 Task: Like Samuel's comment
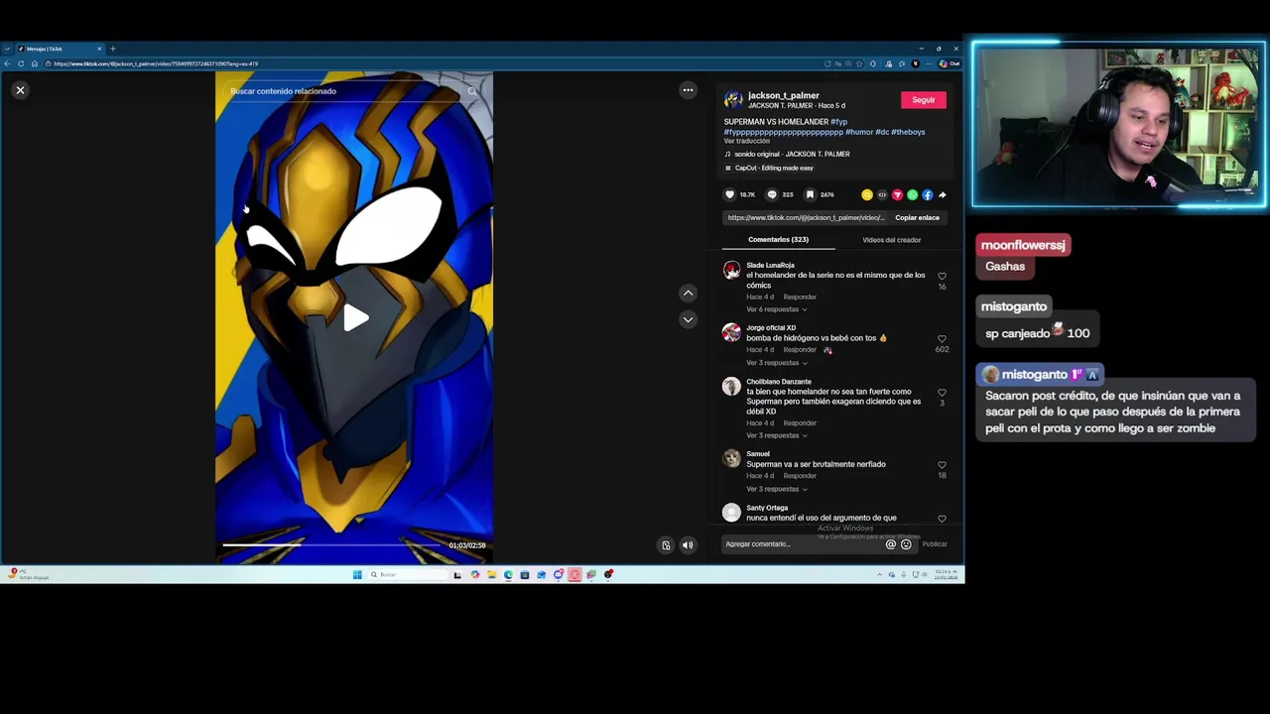(x=942, y=465)
